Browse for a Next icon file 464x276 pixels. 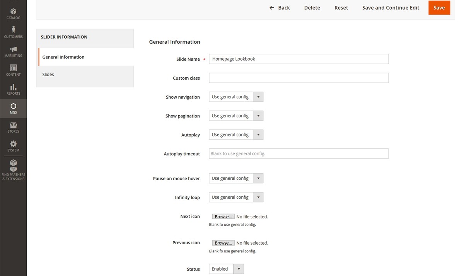[223, 216]
